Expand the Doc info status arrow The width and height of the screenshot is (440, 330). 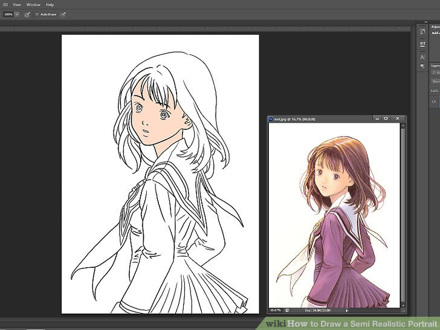pyautogui.click(x=347, y=310)
